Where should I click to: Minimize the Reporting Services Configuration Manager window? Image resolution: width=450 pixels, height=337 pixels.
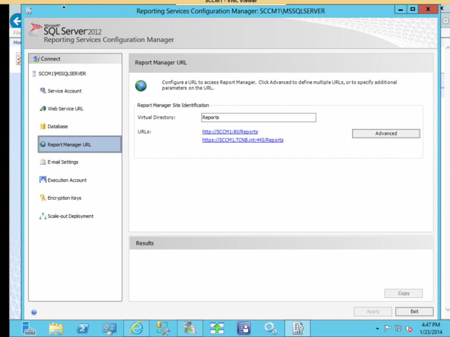(x=400, y=10)
